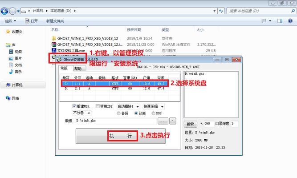
Task: Sort files by 大小 column
Action: point(200,30)
